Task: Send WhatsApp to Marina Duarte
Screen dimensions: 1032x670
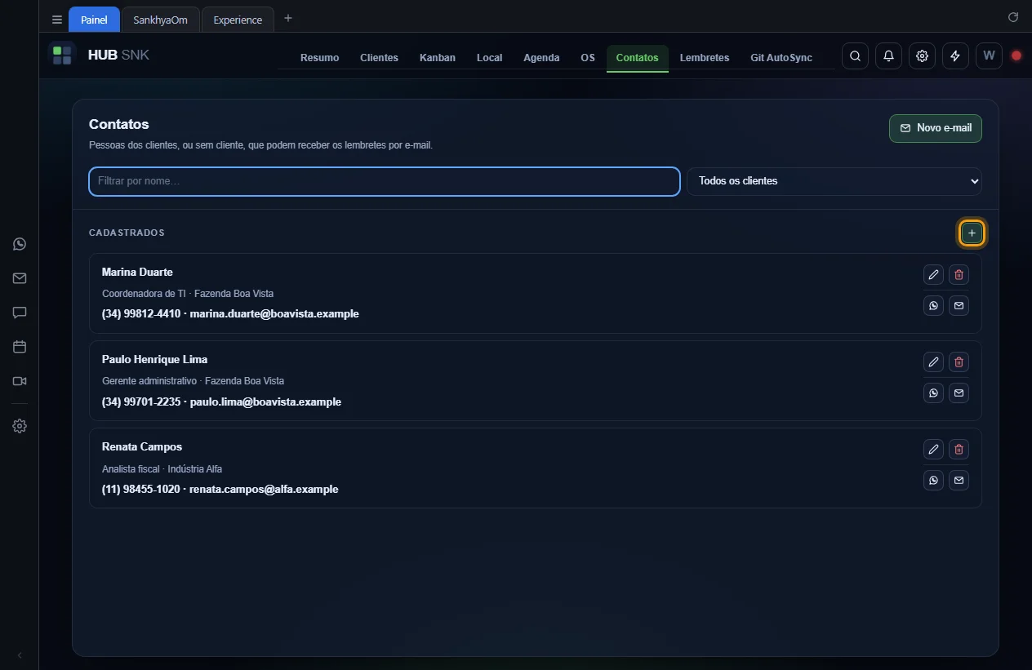Action: point(933,305)
